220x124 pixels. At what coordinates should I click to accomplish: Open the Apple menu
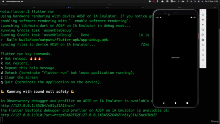coord(3,1)
